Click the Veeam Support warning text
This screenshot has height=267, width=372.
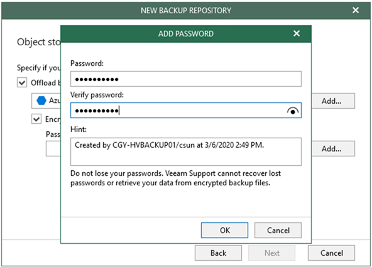pyautogui.click(x=175, y=178)
